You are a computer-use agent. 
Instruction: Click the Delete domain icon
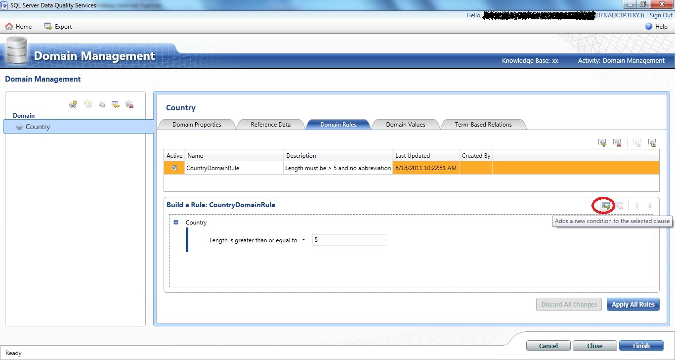129,104
